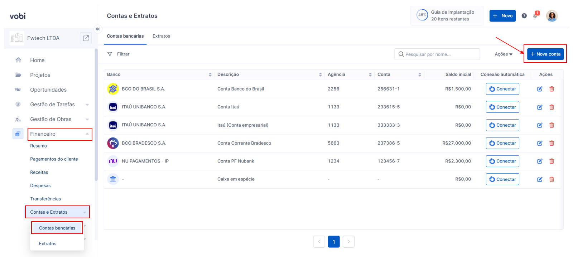Click the Financeiro coins icon
The image size is (573, 257).
tap(18, 134)
